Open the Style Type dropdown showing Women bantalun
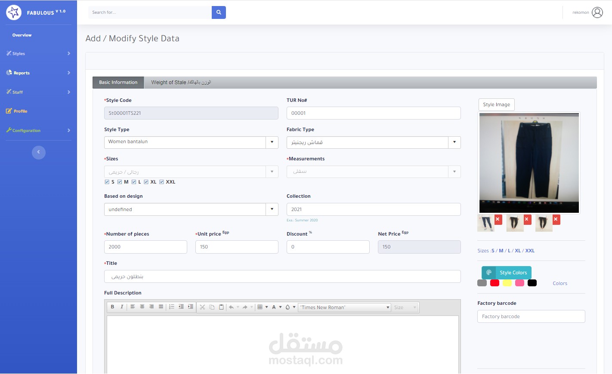612x374 pixels. coord(272,142)
